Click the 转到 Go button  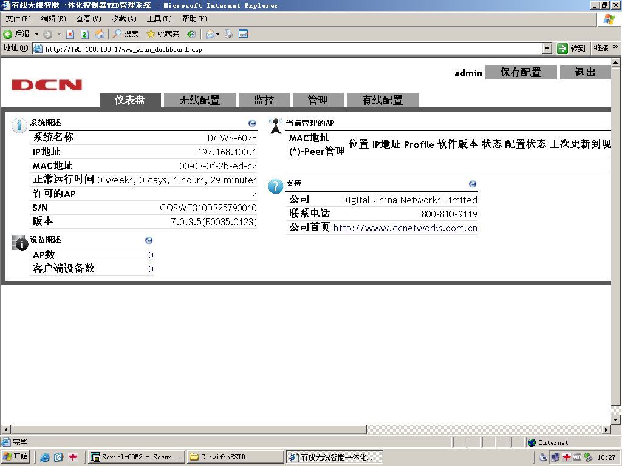pos(571,49)
